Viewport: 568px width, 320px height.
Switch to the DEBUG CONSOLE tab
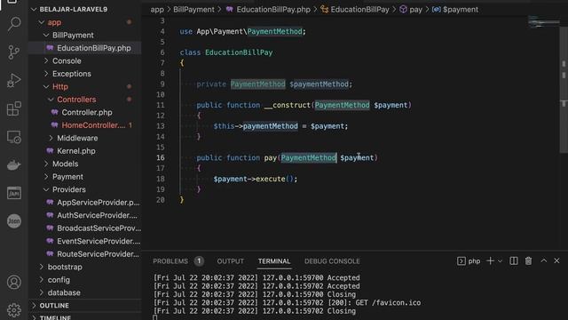click(332, 261)
